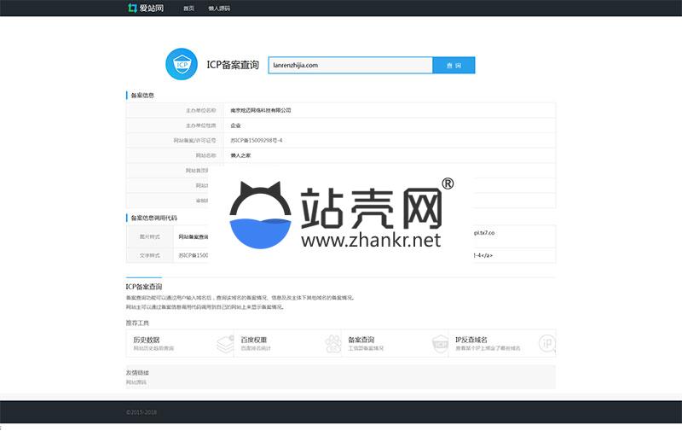Click the IP magnifier icon

coord(547,344)
